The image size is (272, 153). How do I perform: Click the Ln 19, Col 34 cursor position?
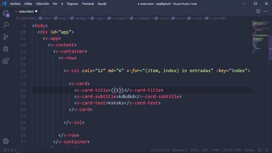[x=160, y=150]
